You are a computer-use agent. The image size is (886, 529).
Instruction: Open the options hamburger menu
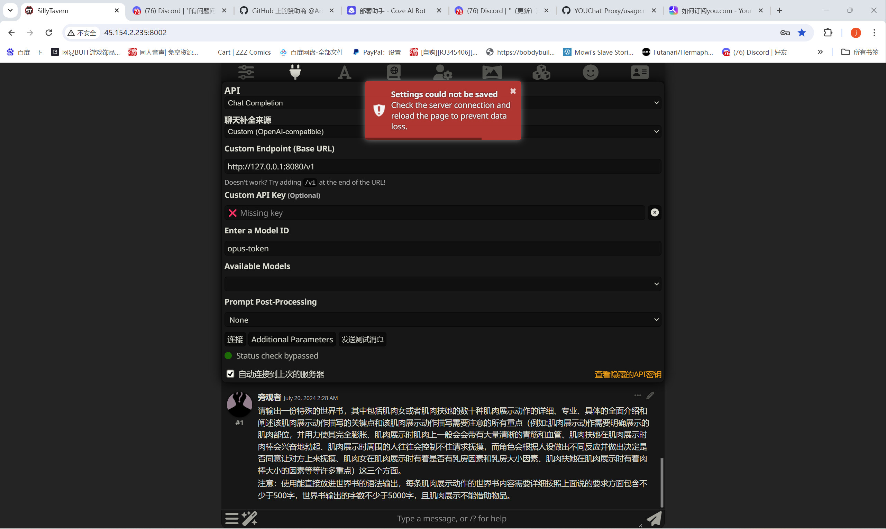(231, 518)
